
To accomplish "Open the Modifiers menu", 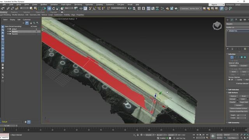I will [x=44, y=5].
